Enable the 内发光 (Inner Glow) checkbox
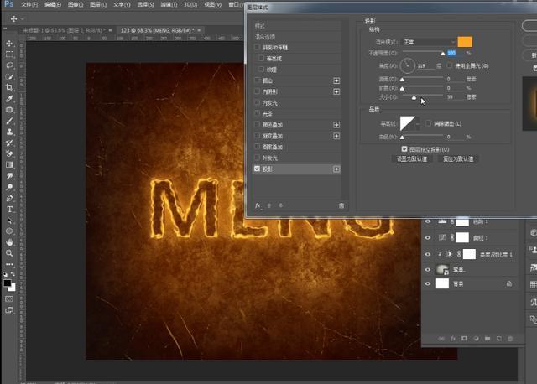The height and width of the screenshot is (384, 537). tap(258, 102)
